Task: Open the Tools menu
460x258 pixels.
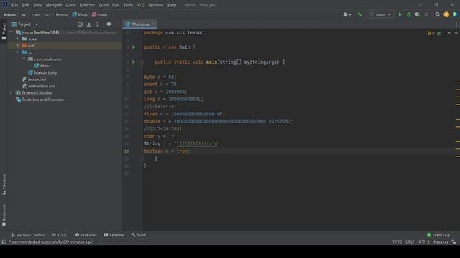Action: 128,5
